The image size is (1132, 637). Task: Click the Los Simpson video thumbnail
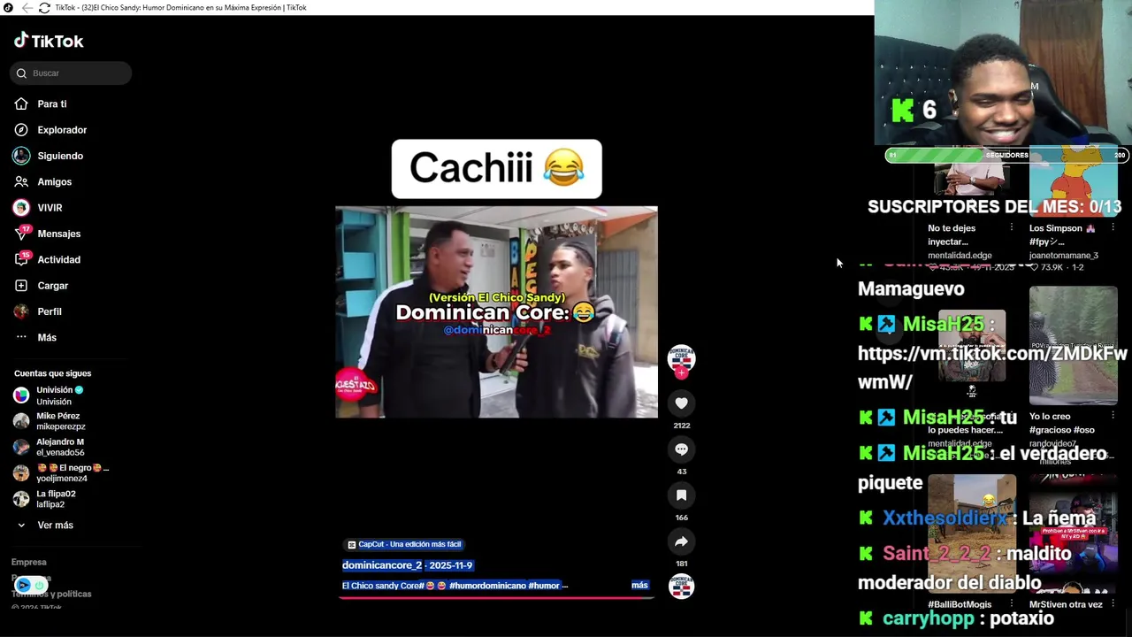click(1073, 181)
